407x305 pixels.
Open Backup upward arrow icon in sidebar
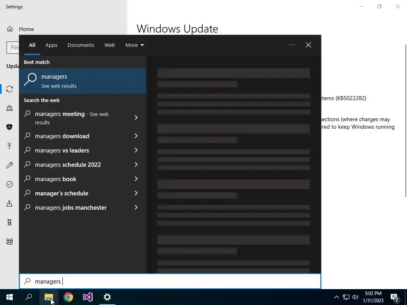(x=10, y=146)
